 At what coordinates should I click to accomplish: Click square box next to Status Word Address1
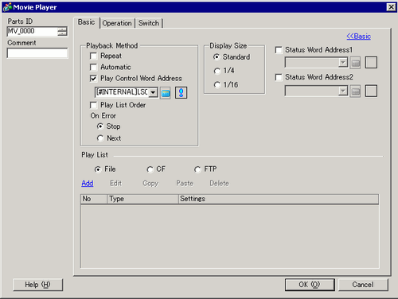pyautogui.click(x=371, y=63)
